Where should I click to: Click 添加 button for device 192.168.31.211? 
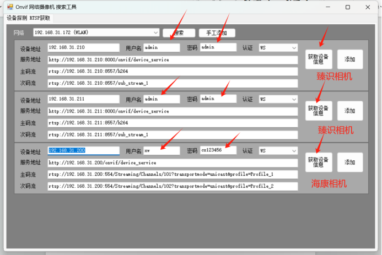pos(350,111)
